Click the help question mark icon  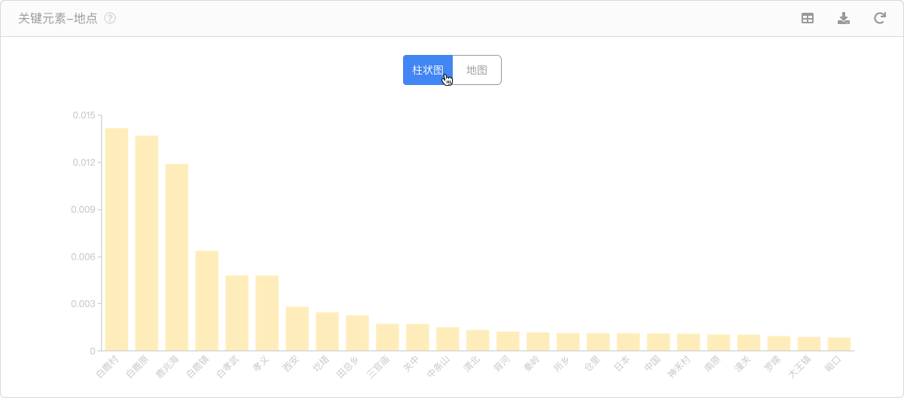[x=110, y=18]
